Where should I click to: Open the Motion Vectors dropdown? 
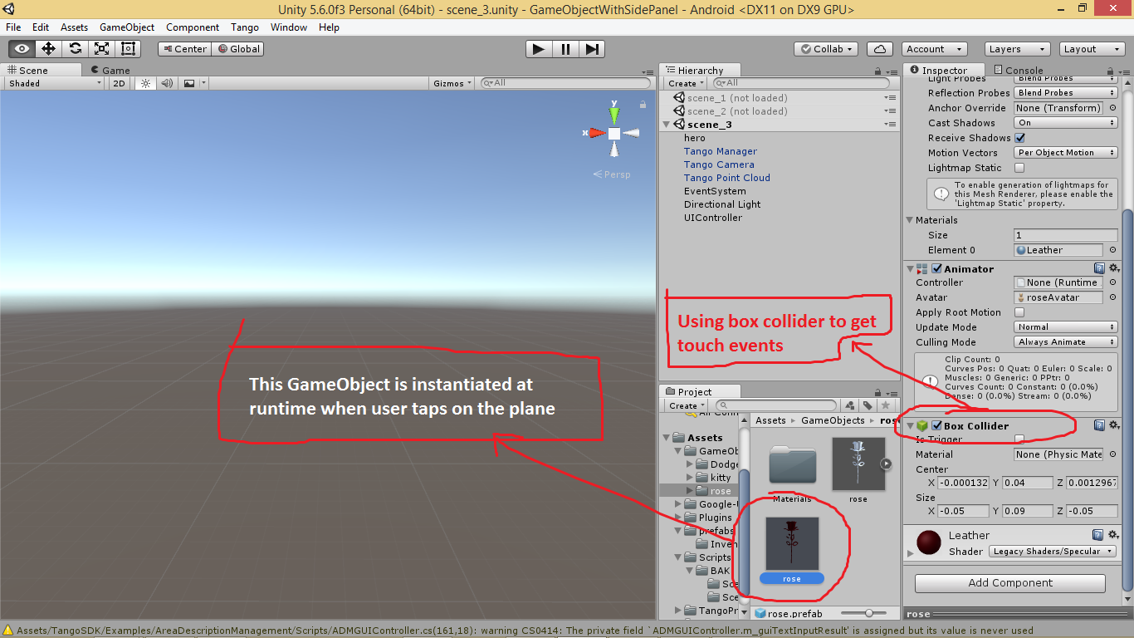coord(1066,153)
